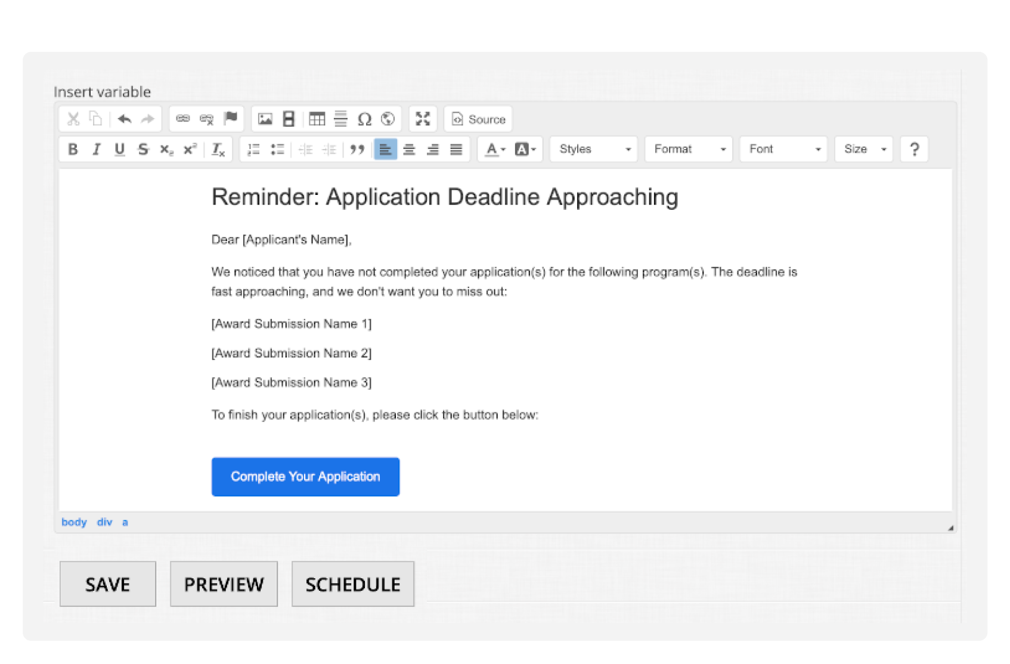The width and height of the screenshot is (1010, 664).
Task: Toggle Italic formatting
Action: [96, 149]
